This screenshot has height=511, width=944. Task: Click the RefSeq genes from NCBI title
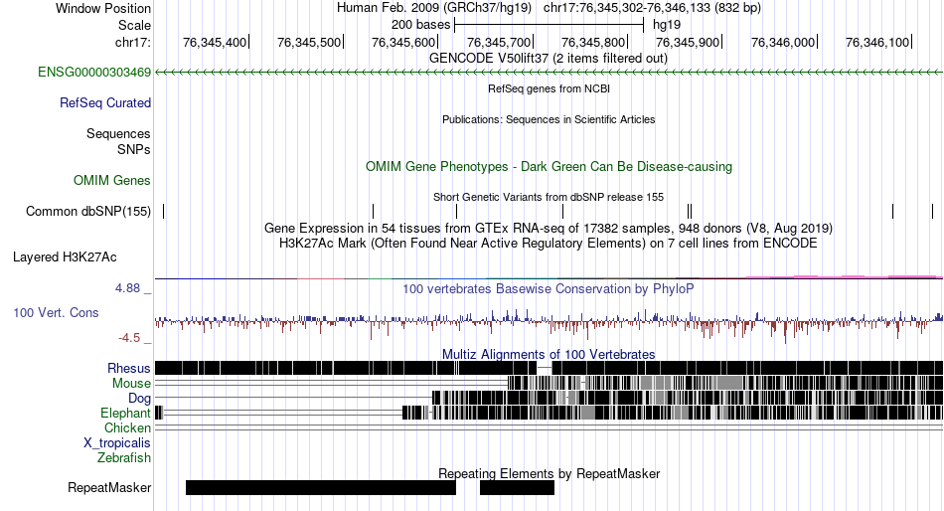pyautogui.click(x=550, y=88)
